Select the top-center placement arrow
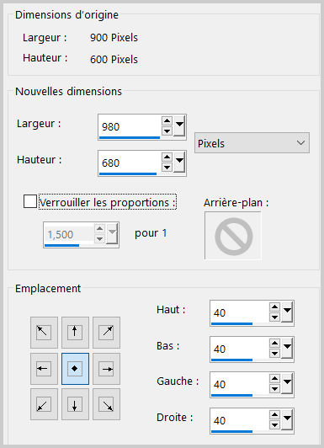The image size is (324, 448). coord(75,333)
